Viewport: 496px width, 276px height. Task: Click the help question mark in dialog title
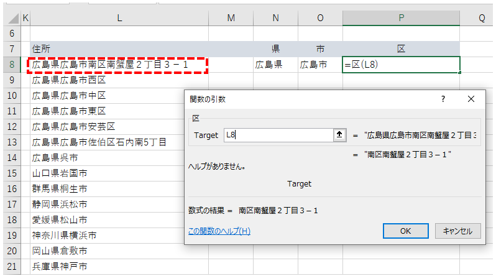click(x=443, y=99)
